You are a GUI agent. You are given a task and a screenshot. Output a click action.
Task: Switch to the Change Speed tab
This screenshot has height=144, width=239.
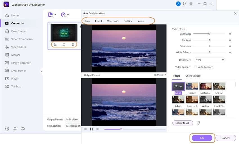(193, 76)
